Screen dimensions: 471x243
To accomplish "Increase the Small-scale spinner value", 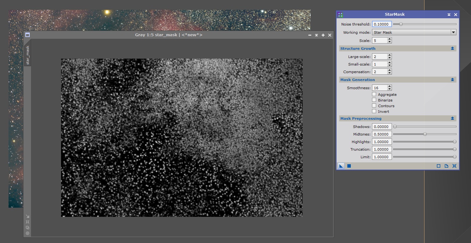I will tap(389, 63).
